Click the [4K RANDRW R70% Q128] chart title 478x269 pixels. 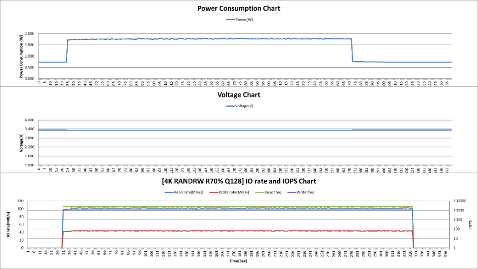(239, 181)
